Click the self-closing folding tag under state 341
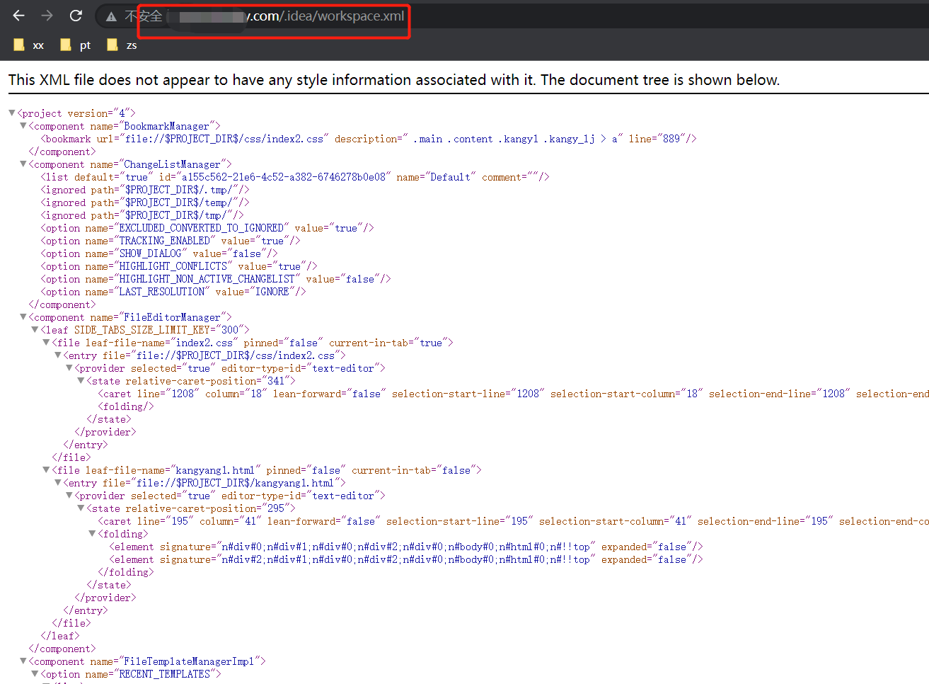The width and height of the screenshot is (929, 684). [125, 406]
